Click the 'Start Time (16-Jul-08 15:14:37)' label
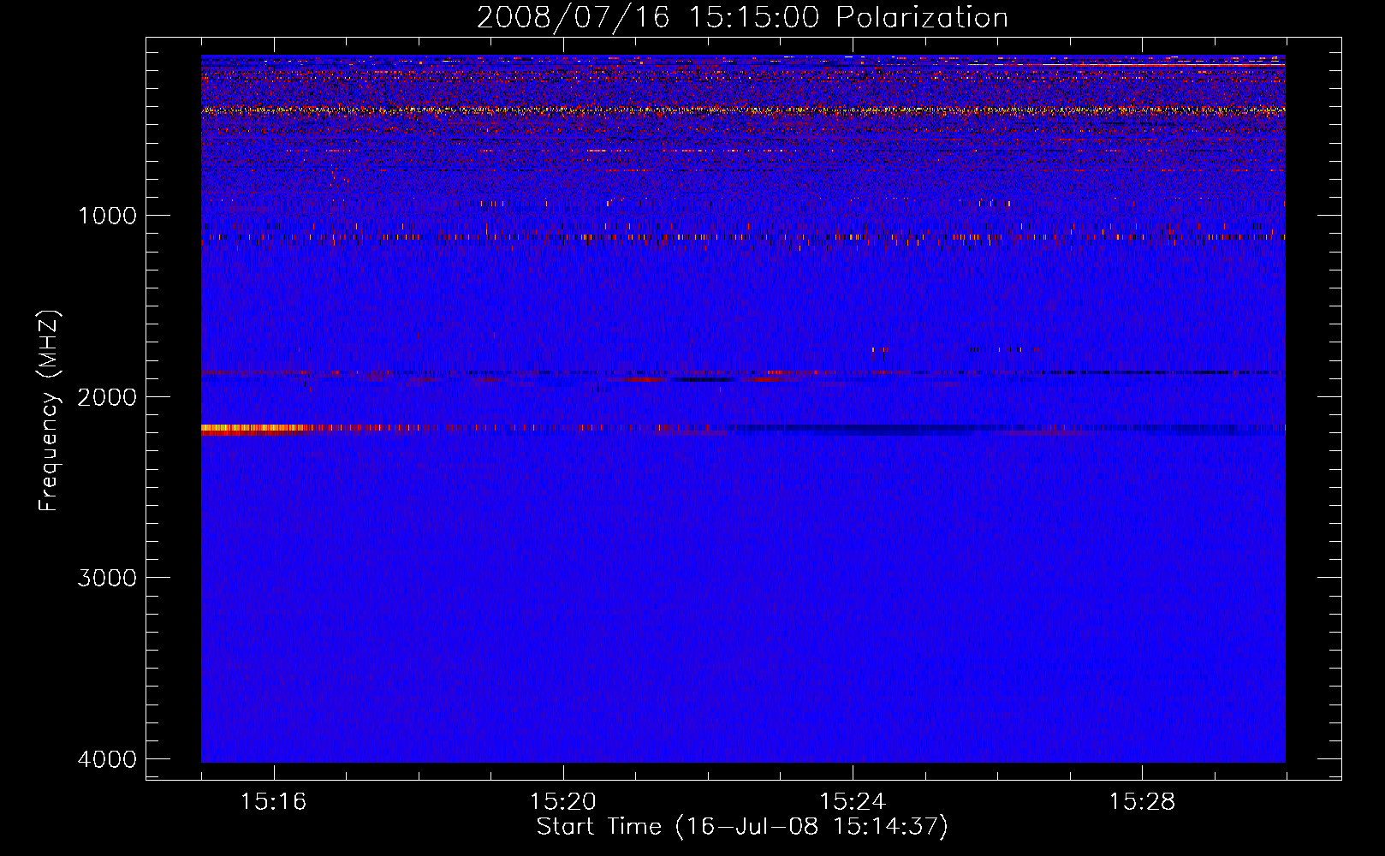The image size is (1385, 856). tap(742, 827)
